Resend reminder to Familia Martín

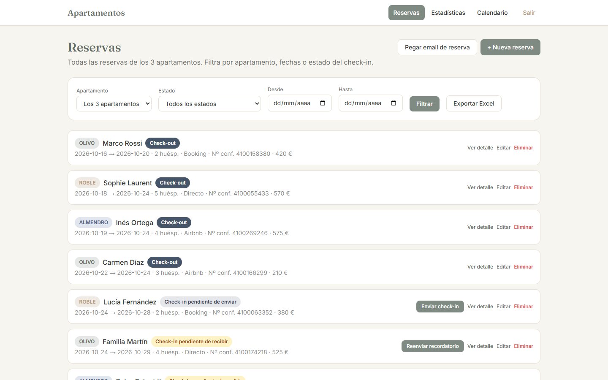coord(432,346)
